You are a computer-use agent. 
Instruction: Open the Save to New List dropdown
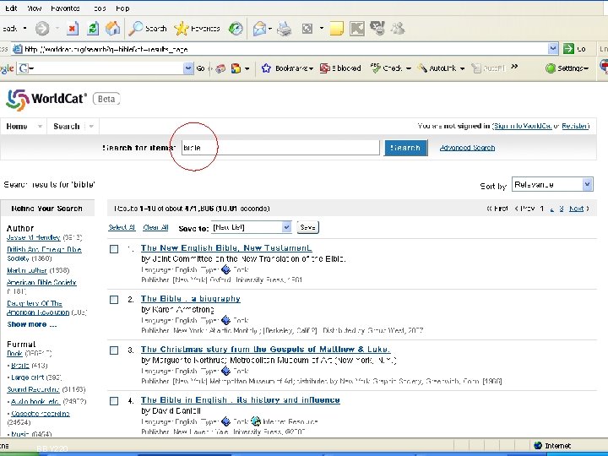pos(251,227)
